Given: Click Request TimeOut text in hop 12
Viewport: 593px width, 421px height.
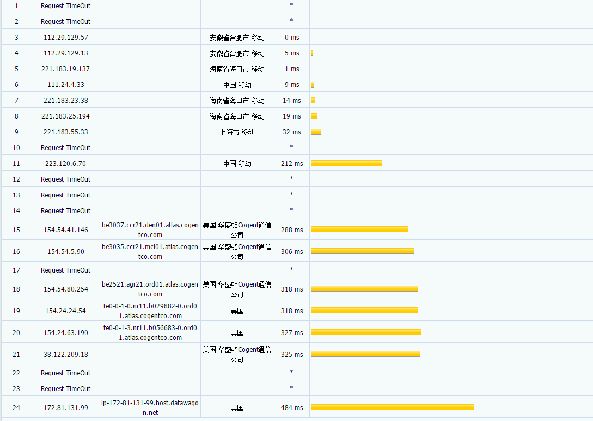Looking at the screenshot, I should (x=66, y=179).
